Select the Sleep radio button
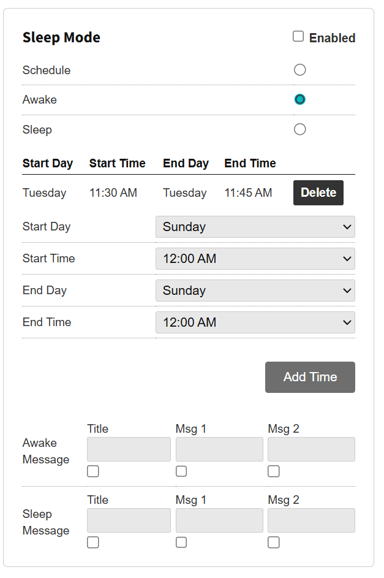This screenshot has width=384, height=578. click(x=299, y=129)
